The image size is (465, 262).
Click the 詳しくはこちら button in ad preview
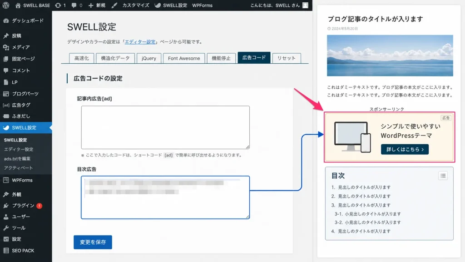pyautogui.click(x=405, y=149)
